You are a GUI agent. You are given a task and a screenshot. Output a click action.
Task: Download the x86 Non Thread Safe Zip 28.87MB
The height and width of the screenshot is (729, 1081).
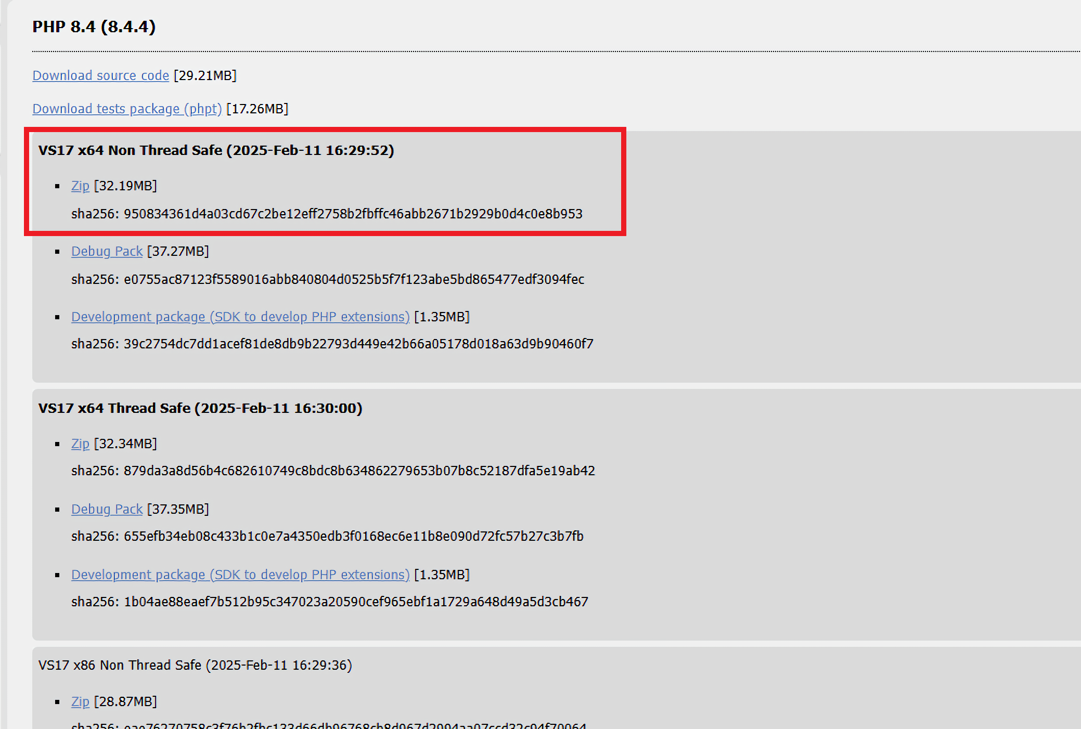point(80,701)
